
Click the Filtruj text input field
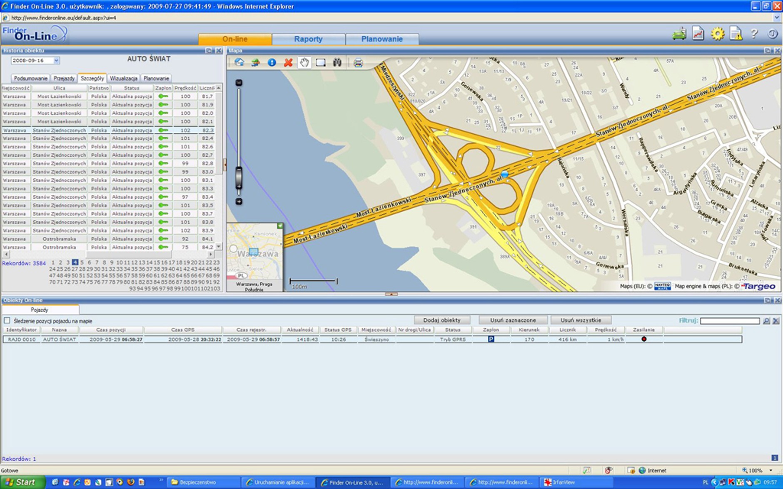(730, 321)
